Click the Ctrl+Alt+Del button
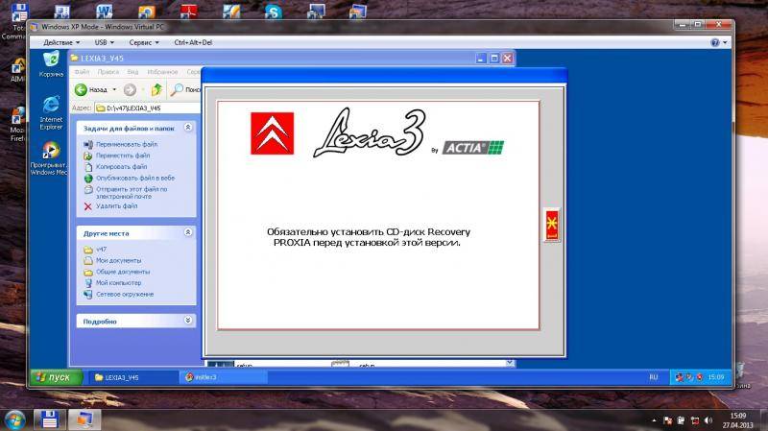Image resolution: width=768 pixels, height=431 pixels. 193,42
